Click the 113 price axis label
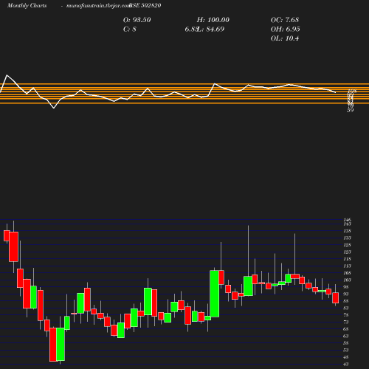 [x=348, y=266]
